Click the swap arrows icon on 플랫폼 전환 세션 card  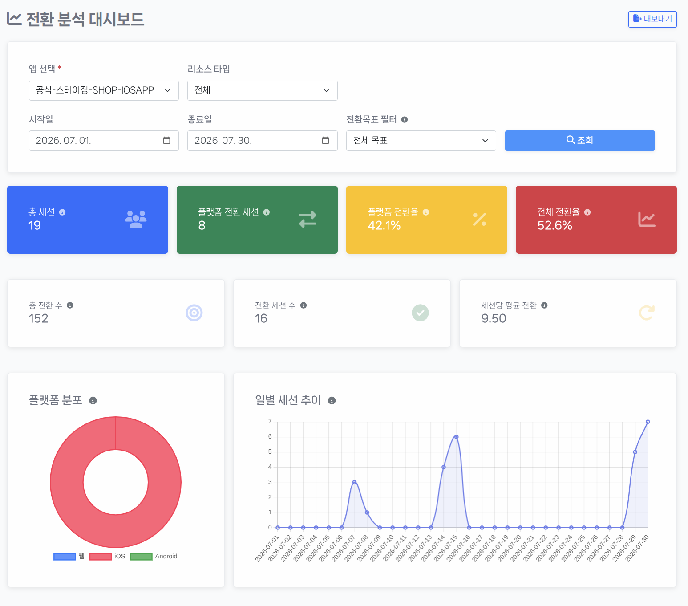(308, 220)
